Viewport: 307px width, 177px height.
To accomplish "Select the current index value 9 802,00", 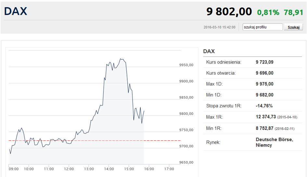I will click(229, 12).
